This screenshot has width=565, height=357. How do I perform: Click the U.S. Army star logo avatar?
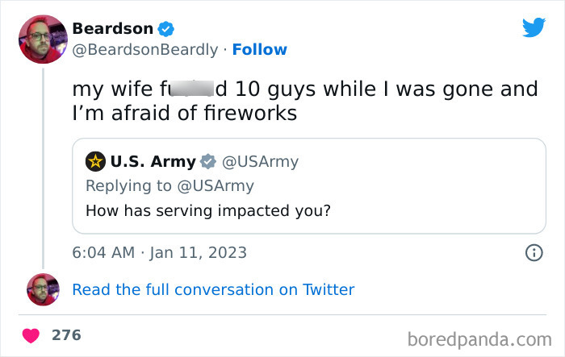tap(96, 162)
